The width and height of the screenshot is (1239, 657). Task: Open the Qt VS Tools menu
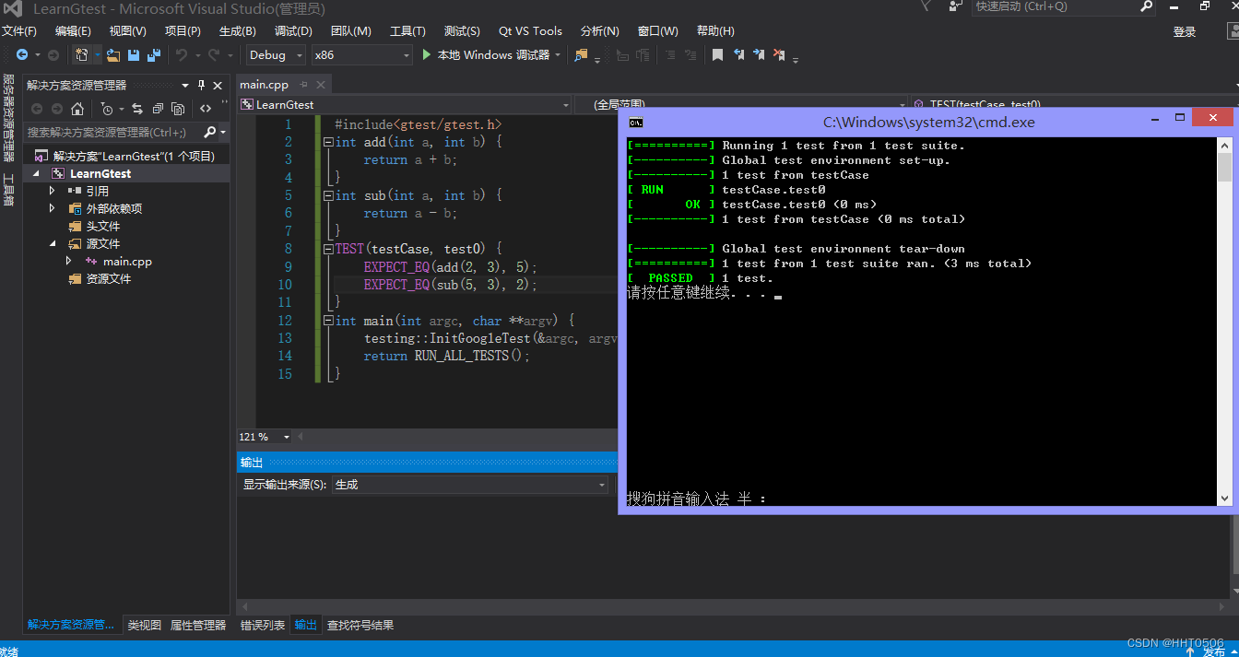tap(530, 31)
